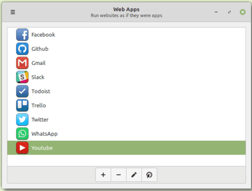Image resolution: width=252 pixels, height=191 pixels.
Task: Click the Youtube play icon
Action: (x=22, y=148)
